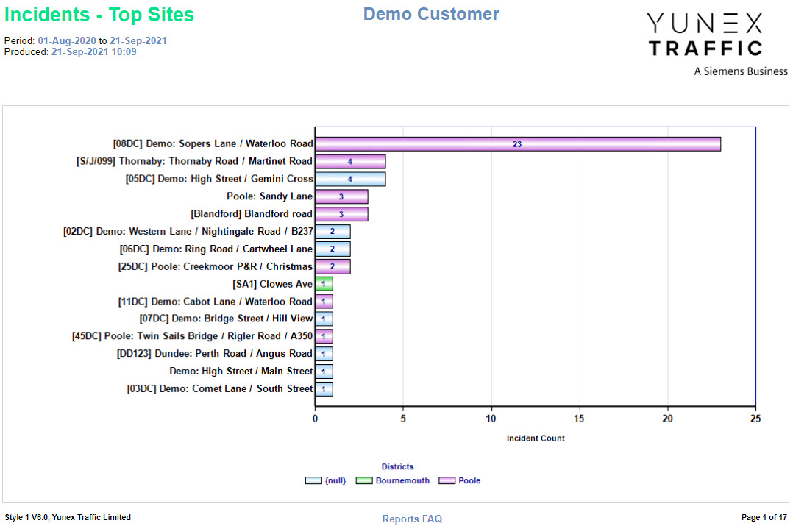This screenshot has width=793, height=526.
Task: Click the '[SA1] Clowes Ave' label
Action: coord(273,284)
